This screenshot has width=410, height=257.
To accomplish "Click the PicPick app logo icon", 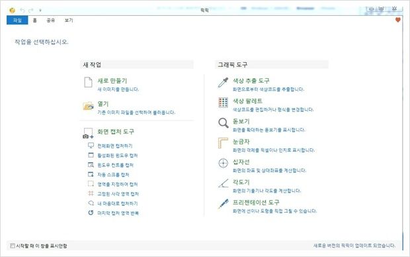I will coord(12,10).
